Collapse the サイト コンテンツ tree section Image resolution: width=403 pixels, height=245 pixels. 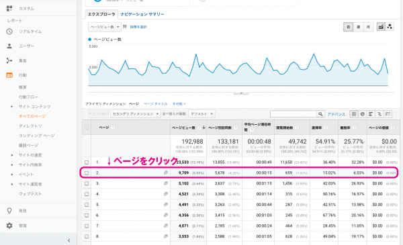click(11, 107)
